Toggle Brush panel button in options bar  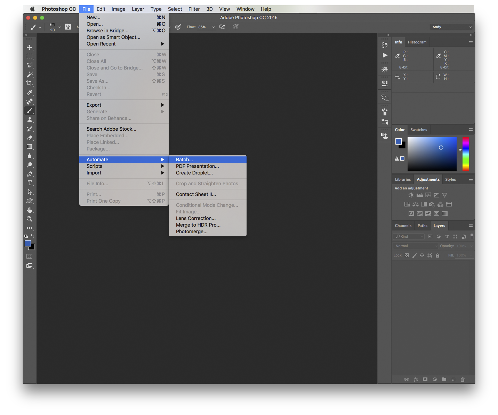click(68, 27)
